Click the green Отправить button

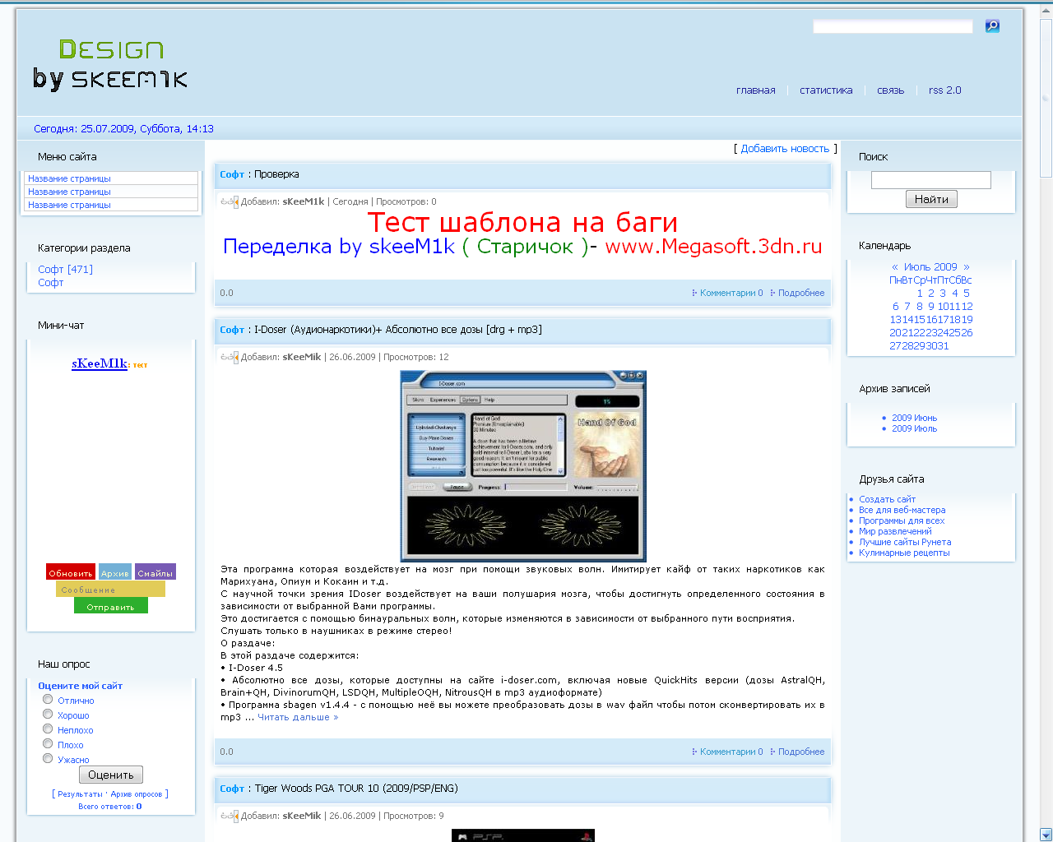(x=111, y=606)
